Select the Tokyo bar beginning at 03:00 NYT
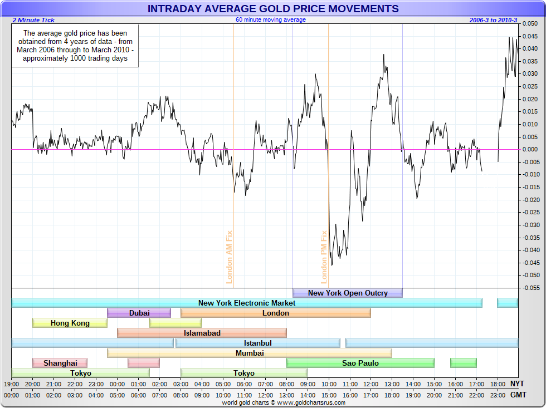Screen dimensions: 546x408 tap(244, 373)
